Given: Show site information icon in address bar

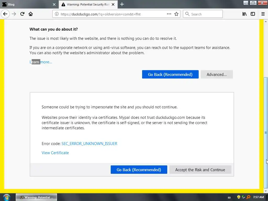Looking at the screenshot, I should (57, 14).
